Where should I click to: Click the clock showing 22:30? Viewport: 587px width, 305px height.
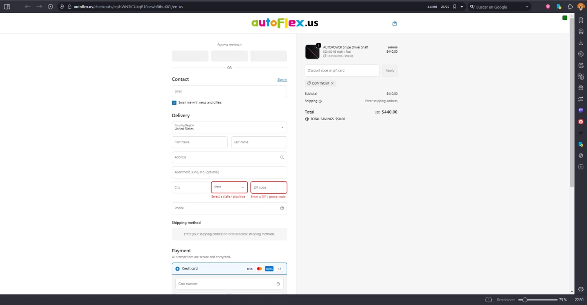coord(579,300)
